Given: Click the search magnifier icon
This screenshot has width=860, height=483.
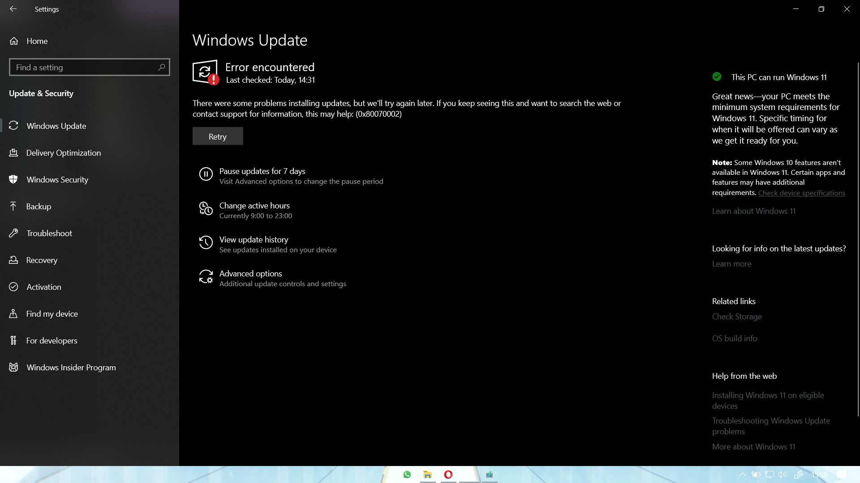Looking at the screenshot, I should point(162,67).
